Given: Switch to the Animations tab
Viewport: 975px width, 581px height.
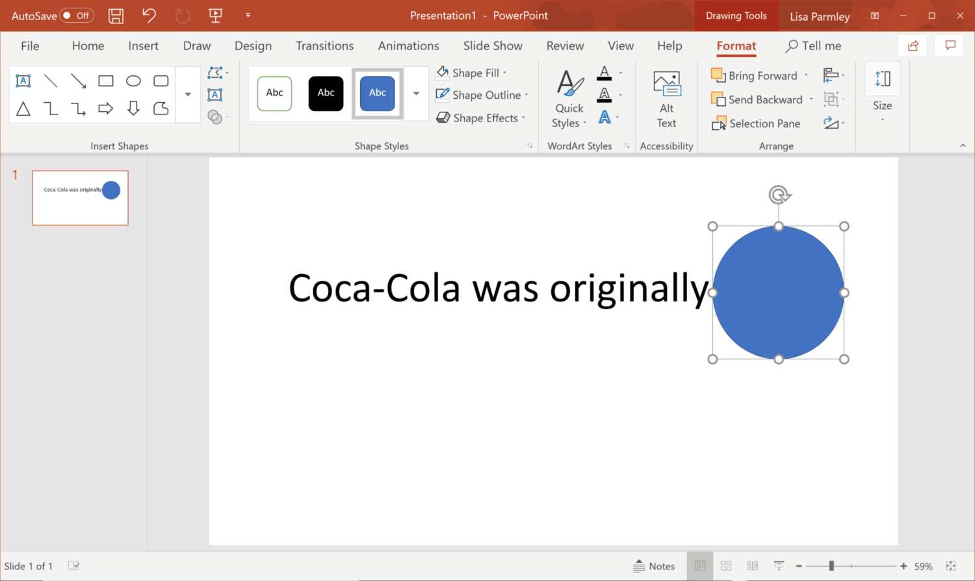Looking at the screenshot, I should (x=408, y=45).
